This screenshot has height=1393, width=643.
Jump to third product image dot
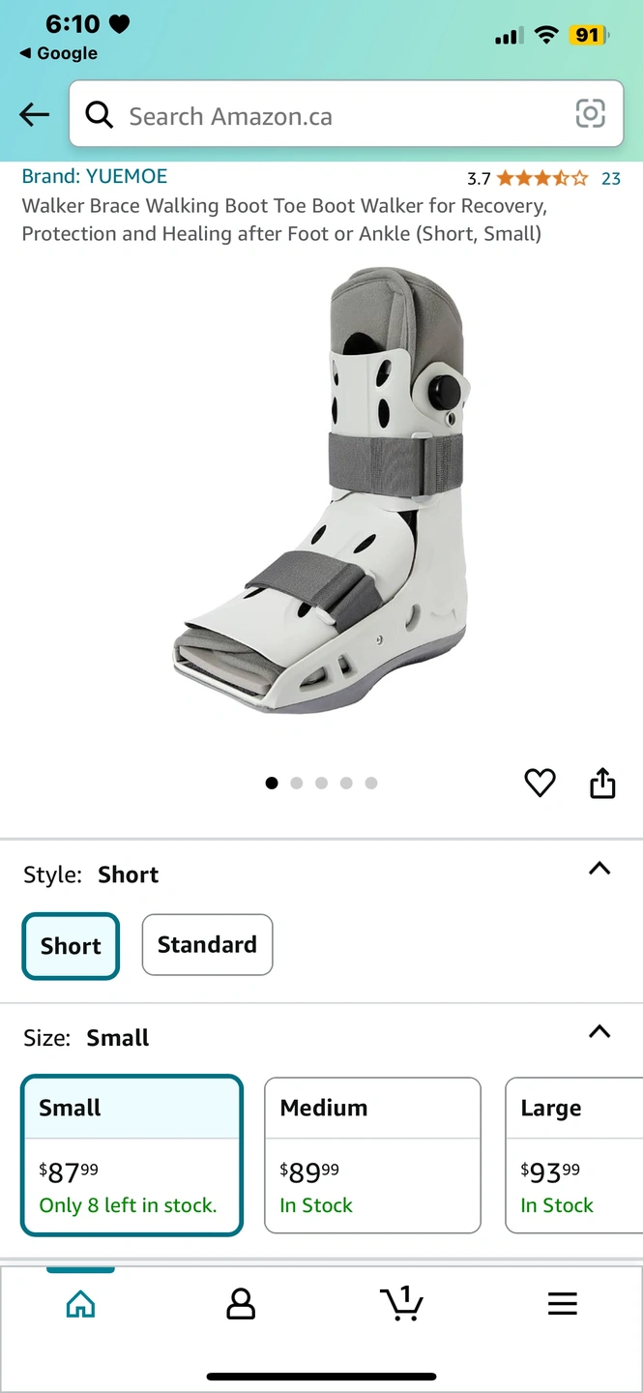(x=321, y=783)
